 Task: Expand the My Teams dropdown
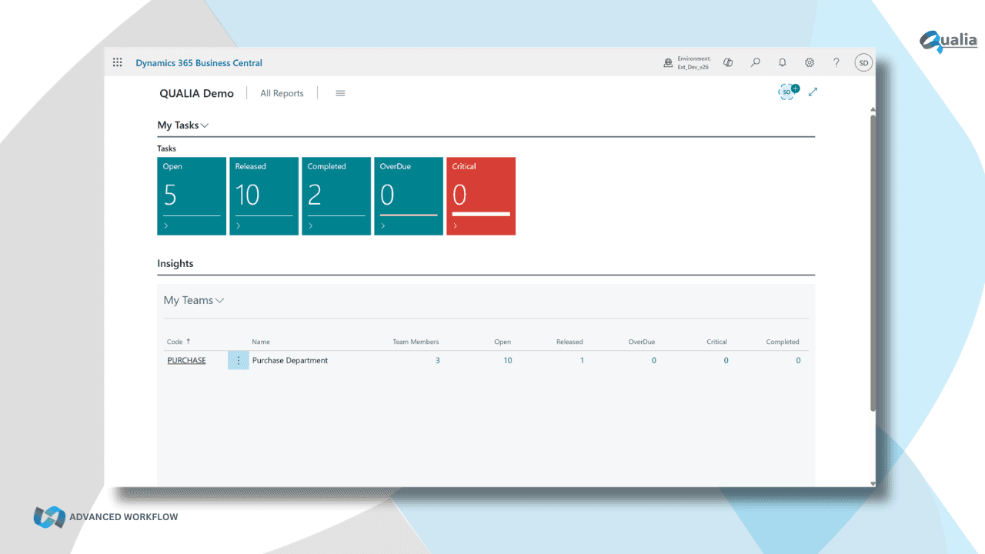(x=194, y=300)
